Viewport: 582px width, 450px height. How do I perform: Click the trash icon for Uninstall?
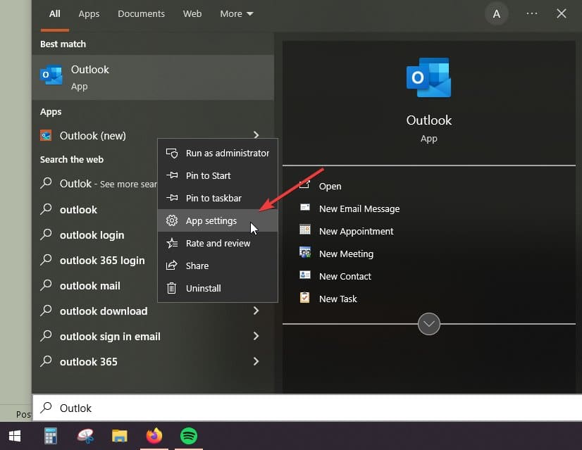tap(171, 288)
